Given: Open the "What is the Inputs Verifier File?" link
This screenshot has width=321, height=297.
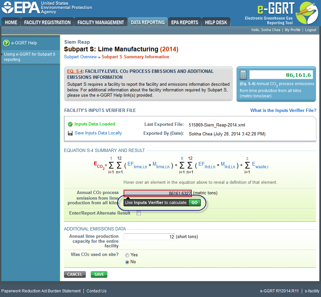Looking at the screenshot, I should click(x=283, y=110).
